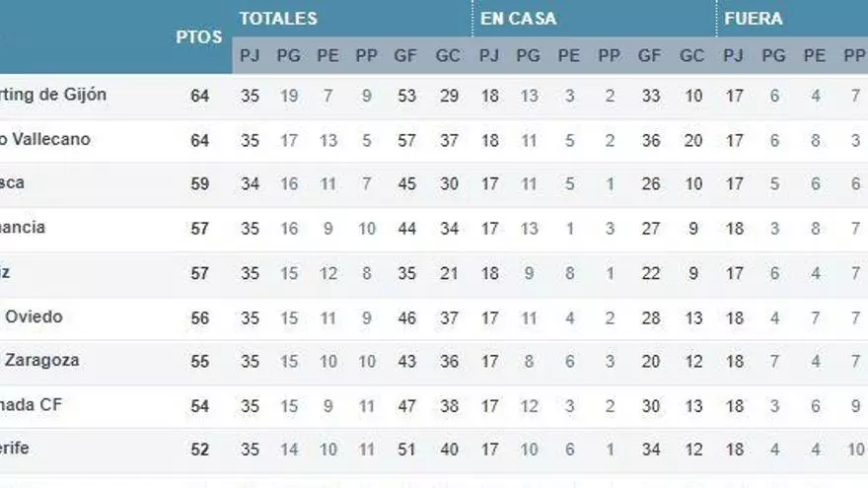Image resolution: width=868 pixels, height=488 pixels.
Task: Click the 52 points value in last row
Action: [x=200, y=450]
